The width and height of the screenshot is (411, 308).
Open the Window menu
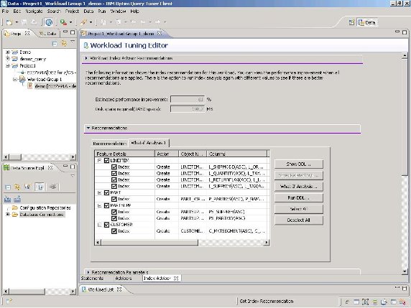coord(118,11)
